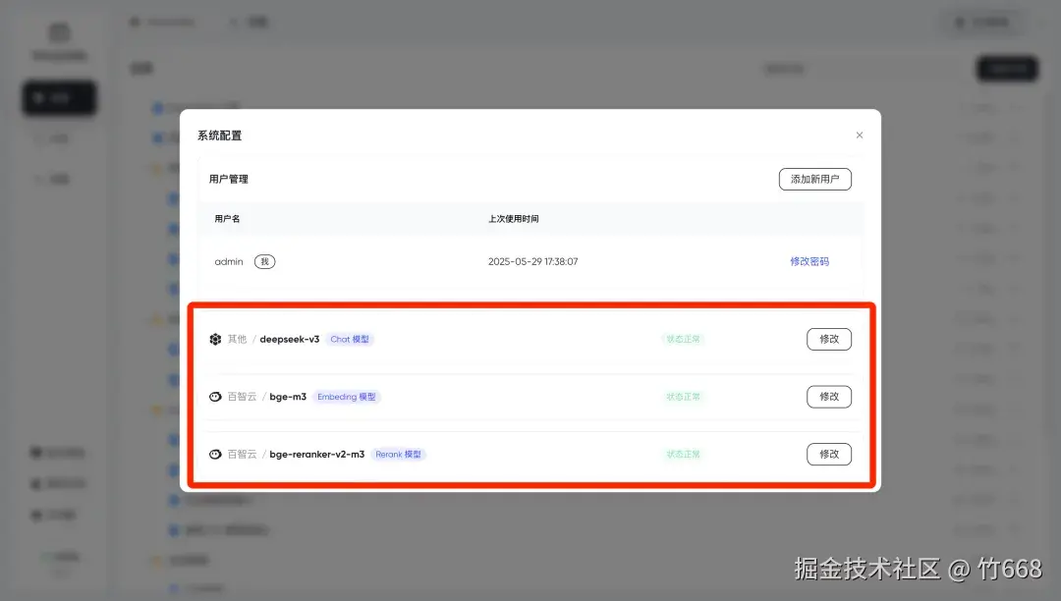The image size is (1061, 601).
Task: Click 状态正常 status on bge-reranker-v2-m3 row
Action: [x=683, y=455]
